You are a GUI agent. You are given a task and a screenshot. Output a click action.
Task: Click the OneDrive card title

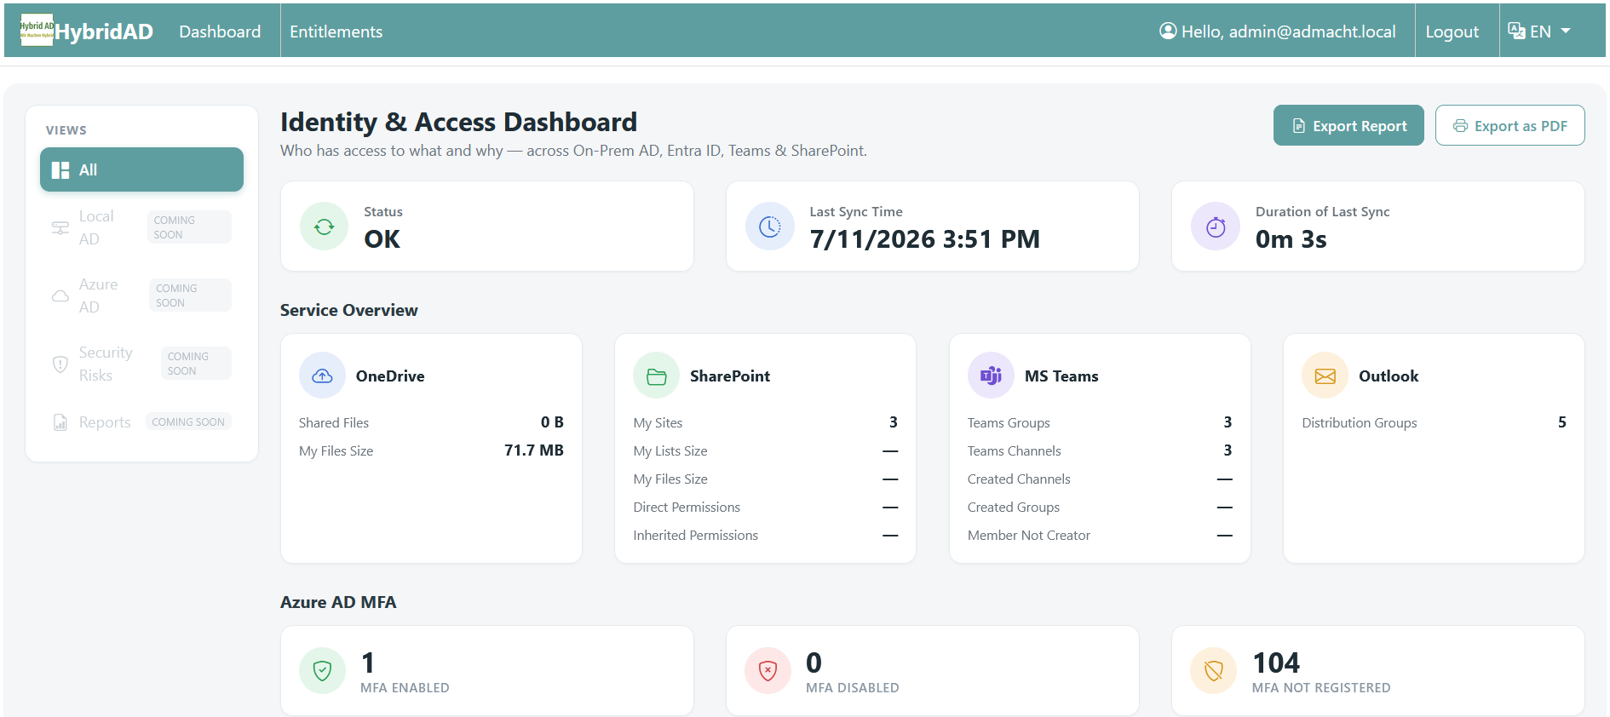point(390,376)
